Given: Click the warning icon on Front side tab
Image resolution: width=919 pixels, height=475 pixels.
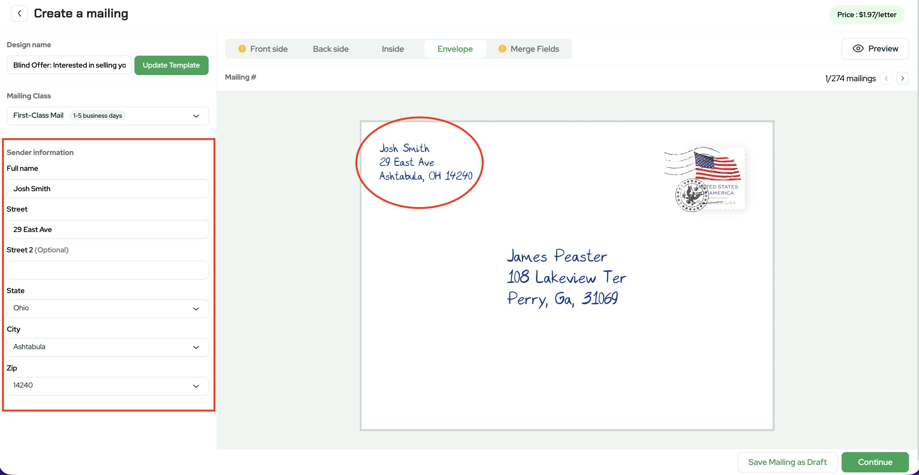Looking at the screenshot, I should [x=242, y=49].
